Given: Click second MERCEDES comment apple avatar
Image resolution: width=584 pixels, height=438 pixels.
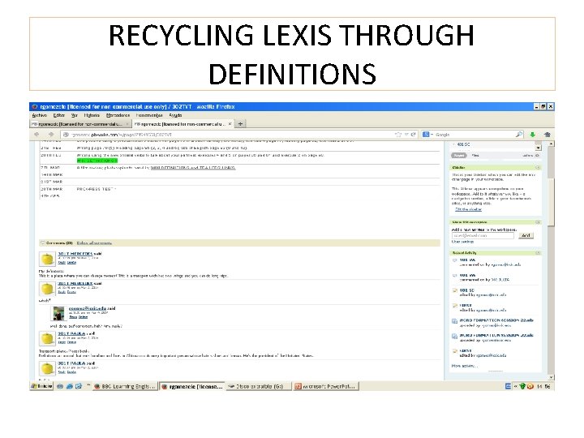Looking at the screenshot, I should (47, 289).
